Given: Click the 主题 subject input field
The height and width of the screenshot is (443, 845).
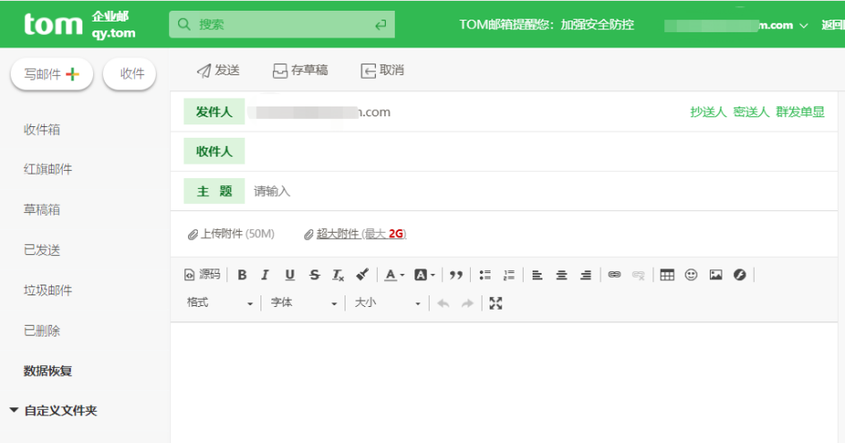Looking at the screenshot, I should point(537,192).
